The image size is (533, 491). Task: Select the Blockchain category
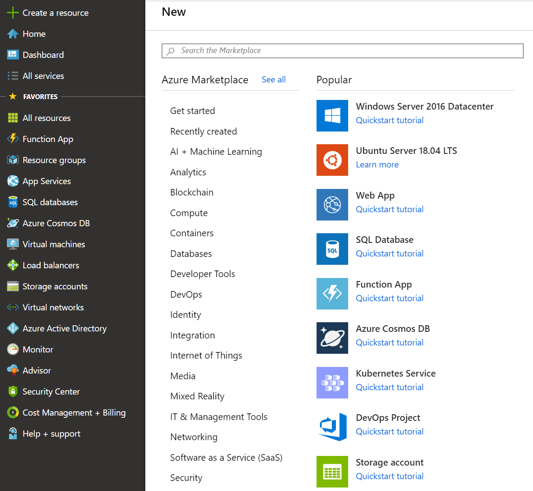(191, 192)
